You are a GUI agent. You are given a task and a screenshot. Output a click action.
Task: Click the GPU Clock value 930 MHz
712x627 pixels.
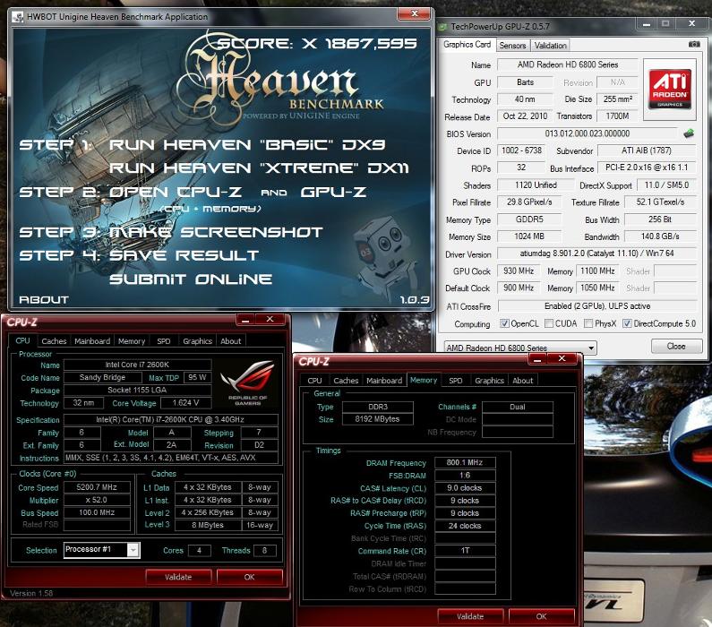click(519, 271)
